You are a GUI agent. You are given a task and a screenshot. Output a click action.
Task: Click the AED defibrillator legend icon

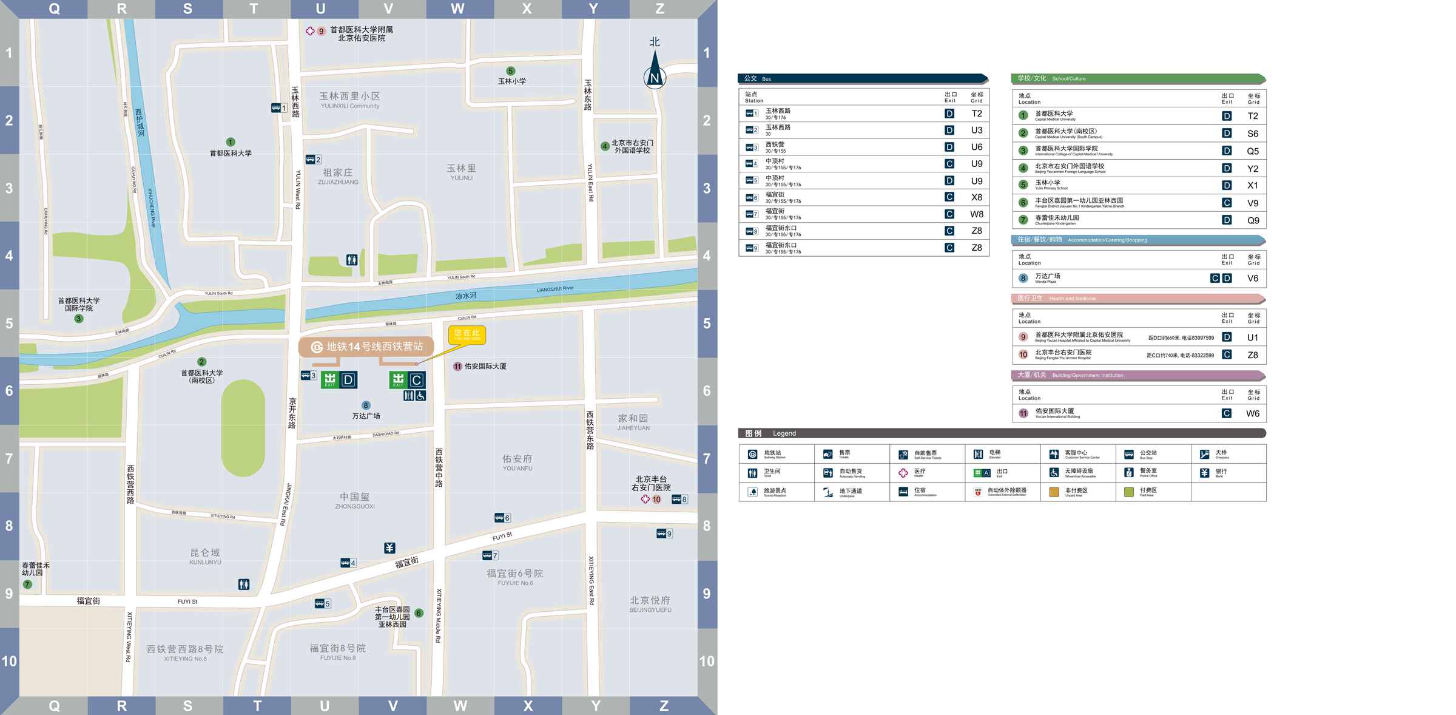[978, 492]
